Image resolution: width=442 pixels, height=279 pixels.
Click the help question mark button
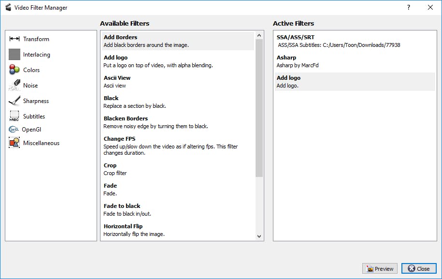pos(409,7)
